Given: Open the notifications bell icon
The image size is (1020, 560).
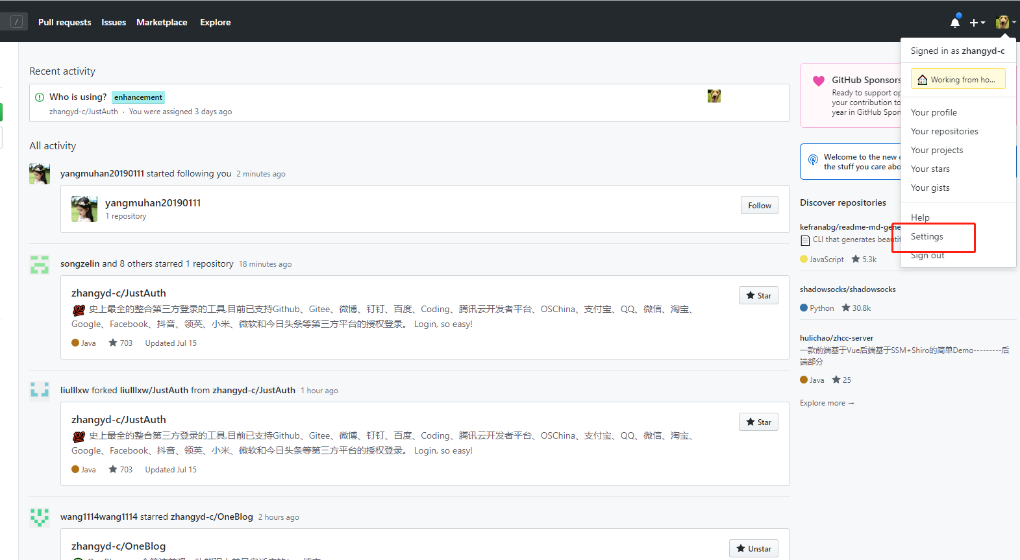Looking at the screenshot, I should [954, 22].
